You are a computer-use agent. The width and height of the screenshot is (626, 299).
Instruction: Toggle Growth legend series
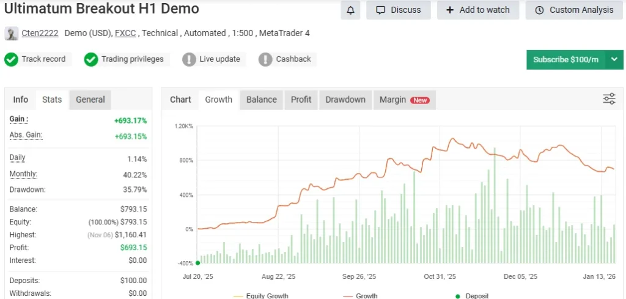tap(360, 296)
